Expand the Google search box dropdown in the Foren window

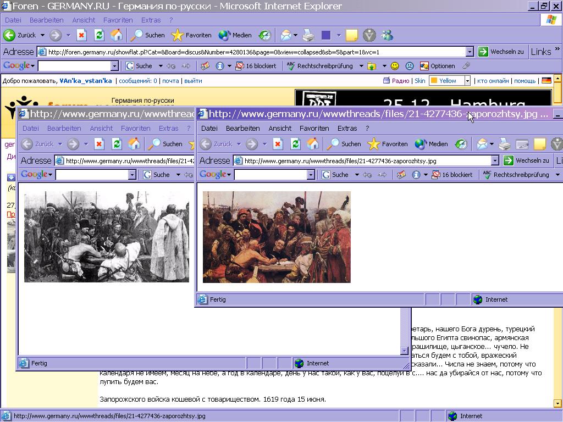(114, 66)
